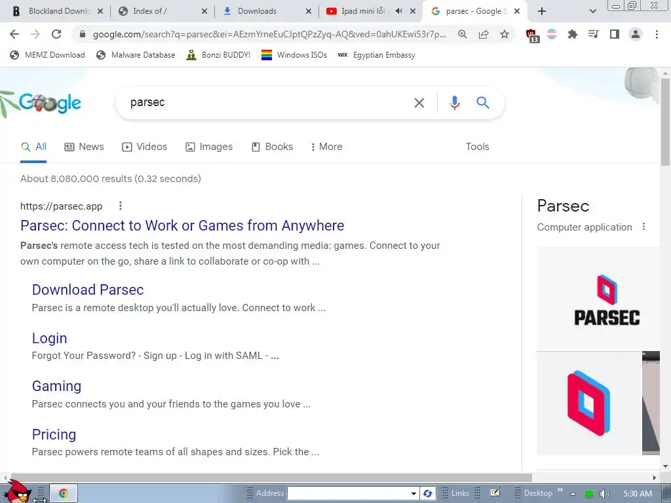Image resolution: width=671 pixels, height=503 pixels.
Task: Close the Downloads tab
Action: point(308,11)
